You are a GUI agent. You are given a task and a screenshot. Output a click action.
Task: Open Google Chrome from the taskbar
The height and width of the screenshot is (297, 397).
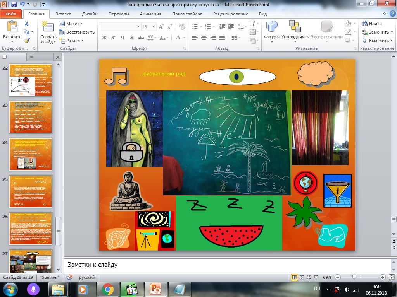pos(108,289)
